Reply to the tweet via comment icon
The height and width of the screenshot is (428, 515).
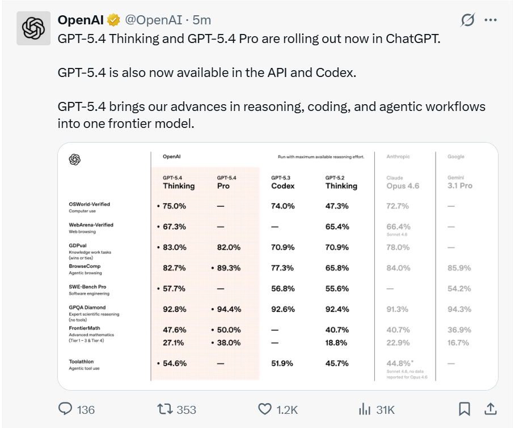(x=65, y=409)
